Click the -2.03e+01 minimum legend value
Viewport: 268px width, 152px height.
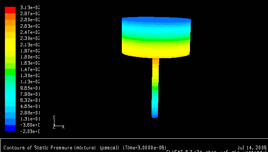tap(30, 131)
